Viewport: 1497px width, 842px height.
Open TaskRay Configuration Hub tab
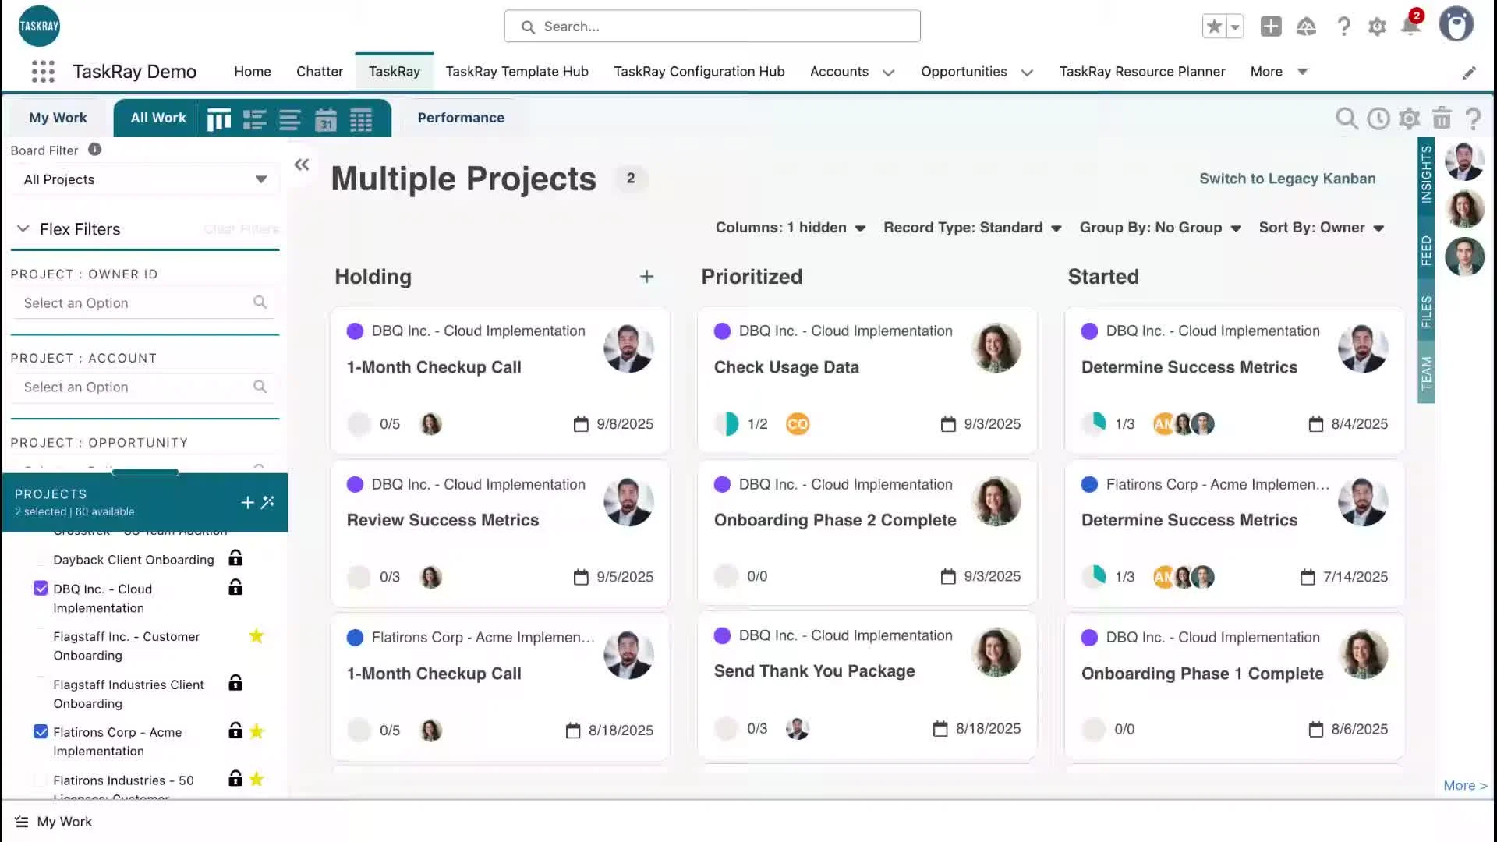(x=699, y=72)
